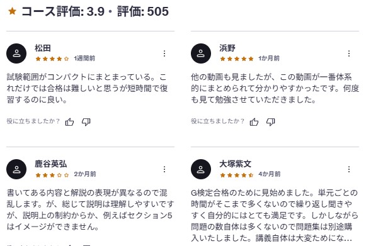The width and height of the screenshot is (366, 246).
Task: Give thumbs down to 浜野's review
Action: pyautogui.click(x=270, y=121)
